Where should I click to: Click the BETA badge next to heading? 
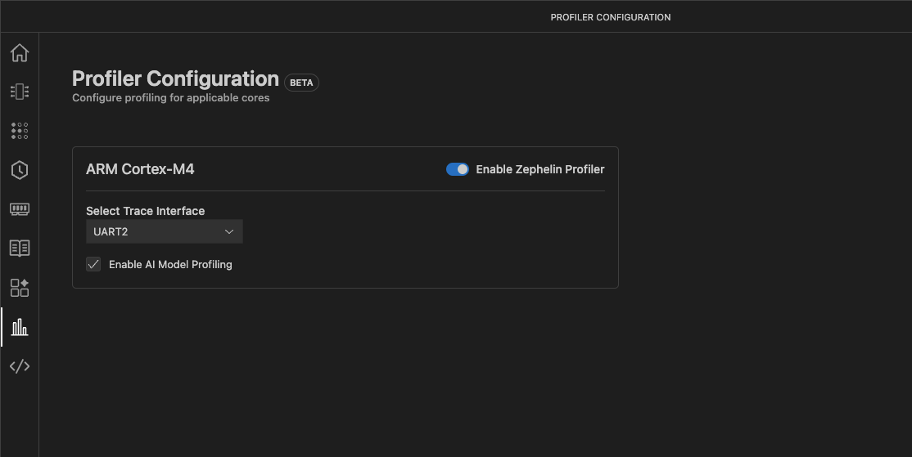click(301, 83)
